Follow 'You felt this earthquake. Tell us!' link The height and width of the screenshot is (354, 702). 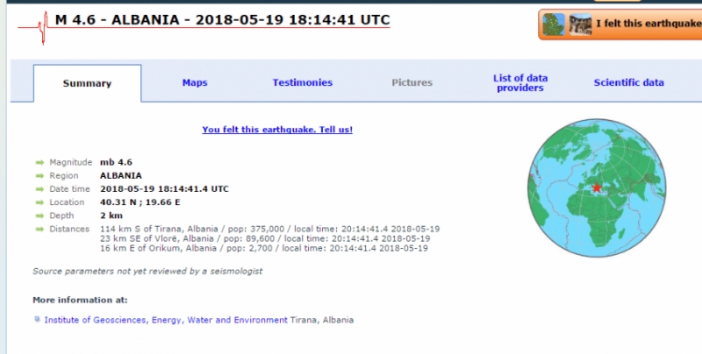click(277, 130)
